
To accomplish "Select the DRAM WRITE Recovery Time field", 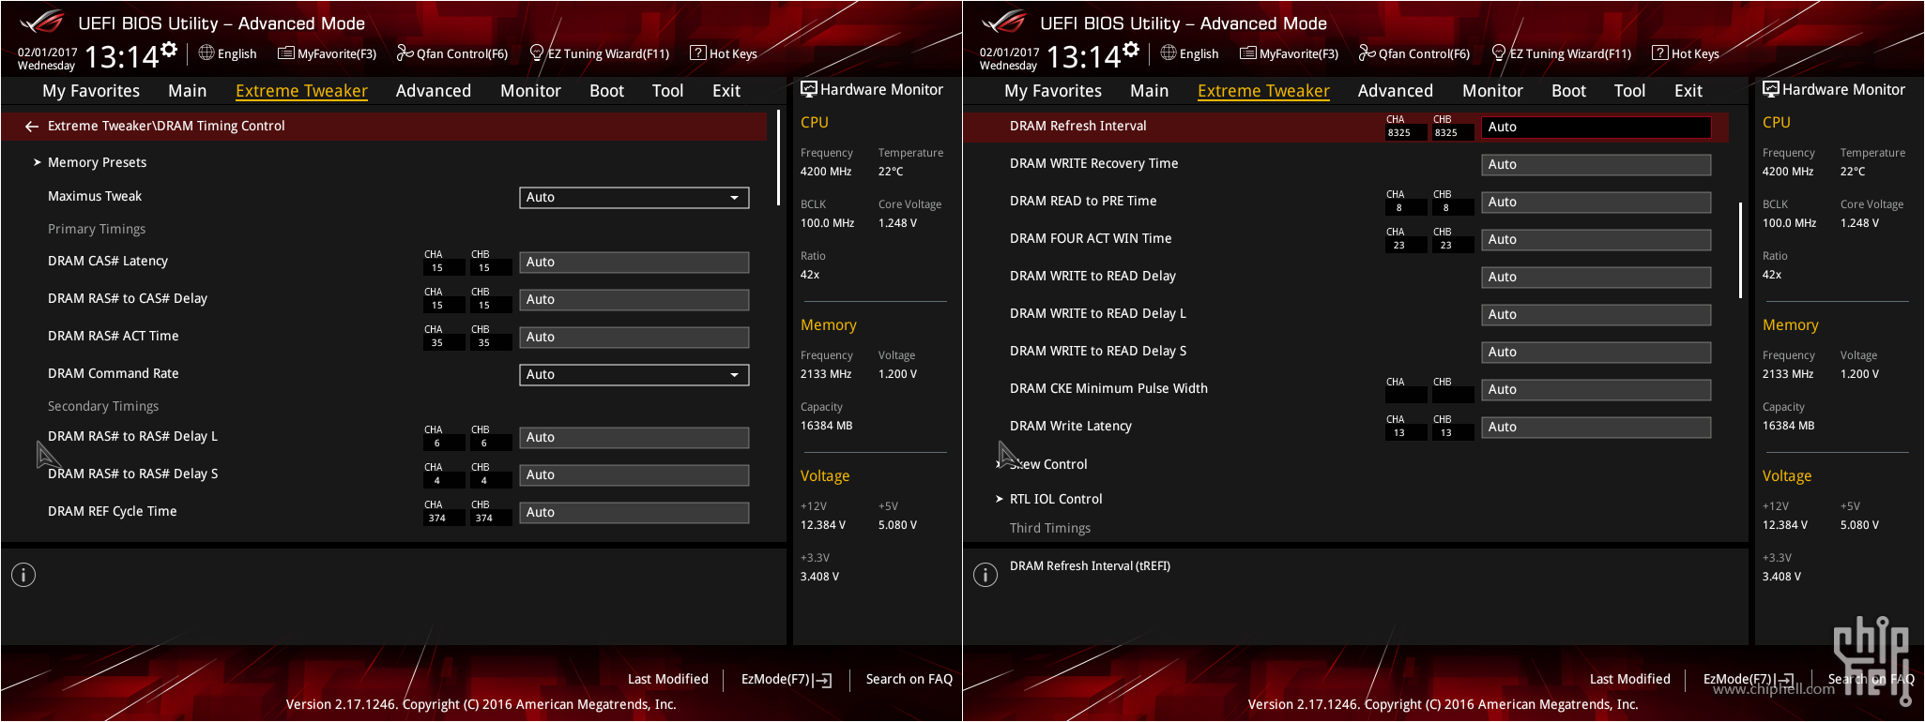I will tap(1597, 164).
